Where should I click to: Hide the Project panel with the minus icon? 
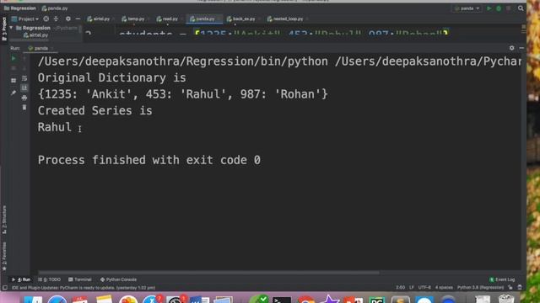(78, 19)
